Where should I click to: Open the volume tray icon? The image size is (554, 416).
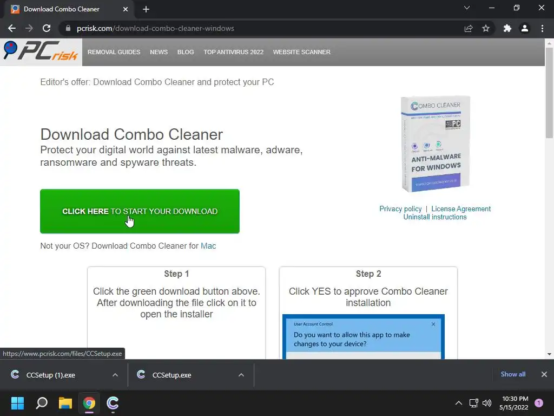[487, 403]
